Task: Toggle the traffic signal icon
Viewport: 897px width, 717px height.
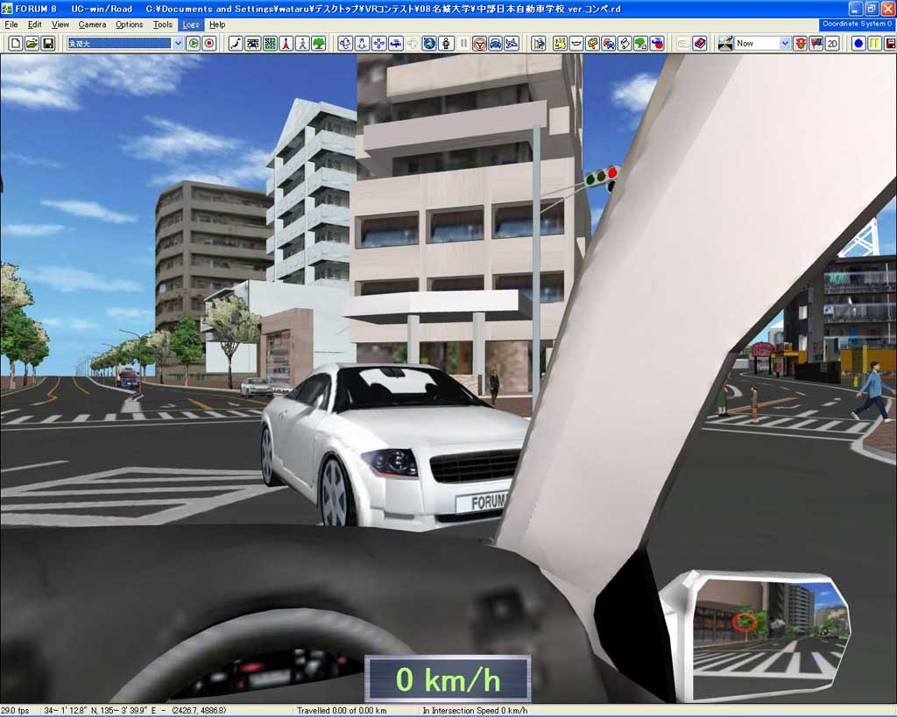Action: [x=801, y=44]
